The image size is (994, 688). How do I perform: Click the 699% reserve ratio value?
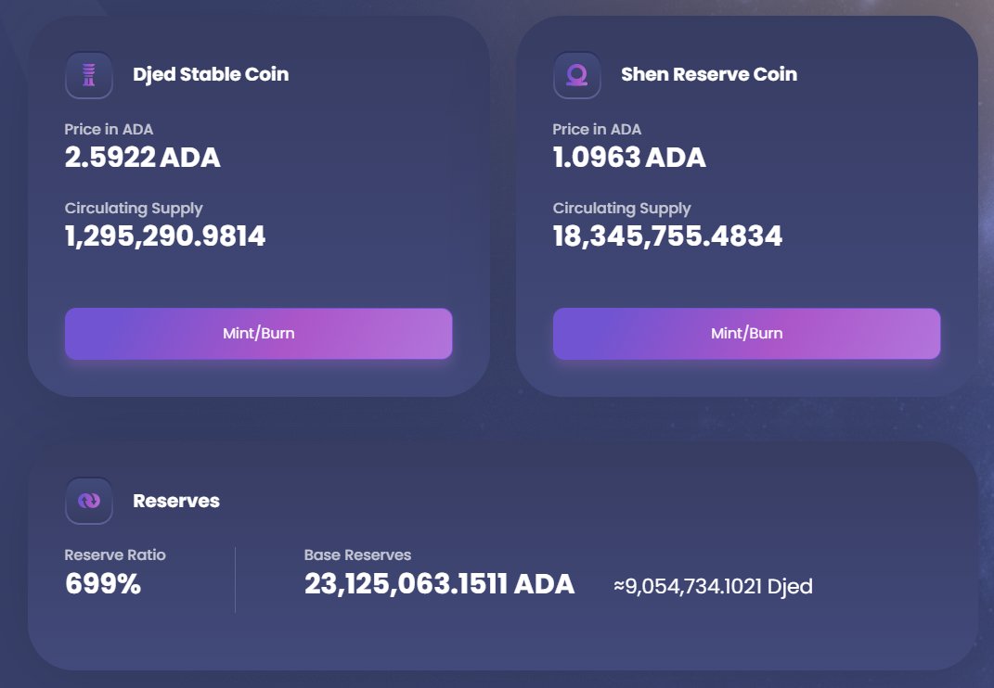[103, 584]
